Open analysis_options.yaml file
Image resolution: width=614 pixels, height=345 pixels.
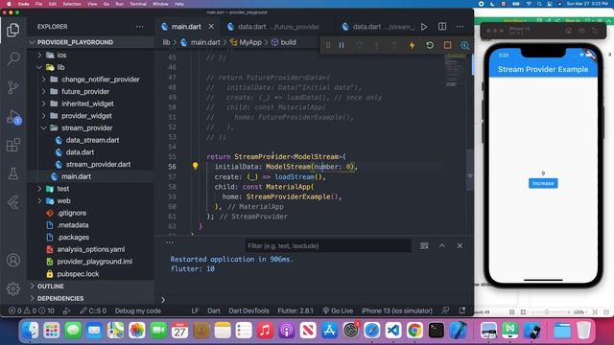[91, 249]
